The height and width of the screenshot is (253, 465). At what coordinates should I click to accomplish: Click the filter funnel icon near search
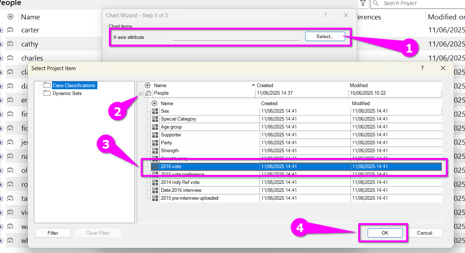click(x=363, y=4)
